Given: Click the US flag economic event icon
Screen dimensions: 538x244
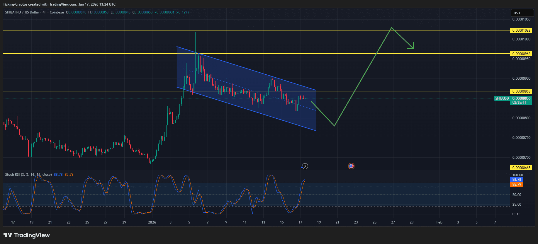Looking at the screenshot, I should (x=351, y=166).
